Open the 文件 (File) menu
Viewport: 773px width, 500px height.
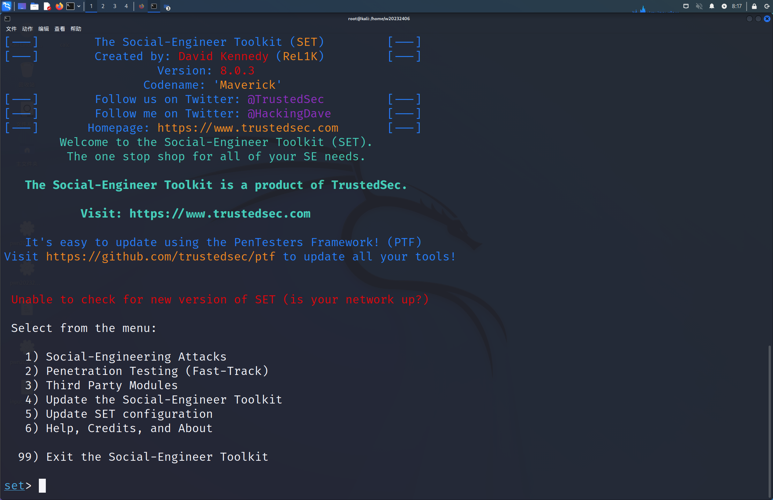(11, 29)
